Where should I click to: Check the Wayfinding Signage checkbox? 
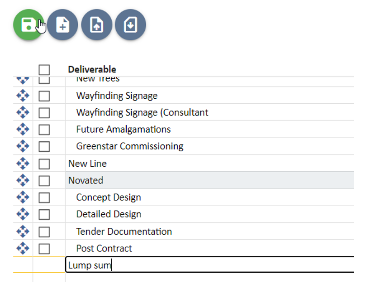(44, 96)
